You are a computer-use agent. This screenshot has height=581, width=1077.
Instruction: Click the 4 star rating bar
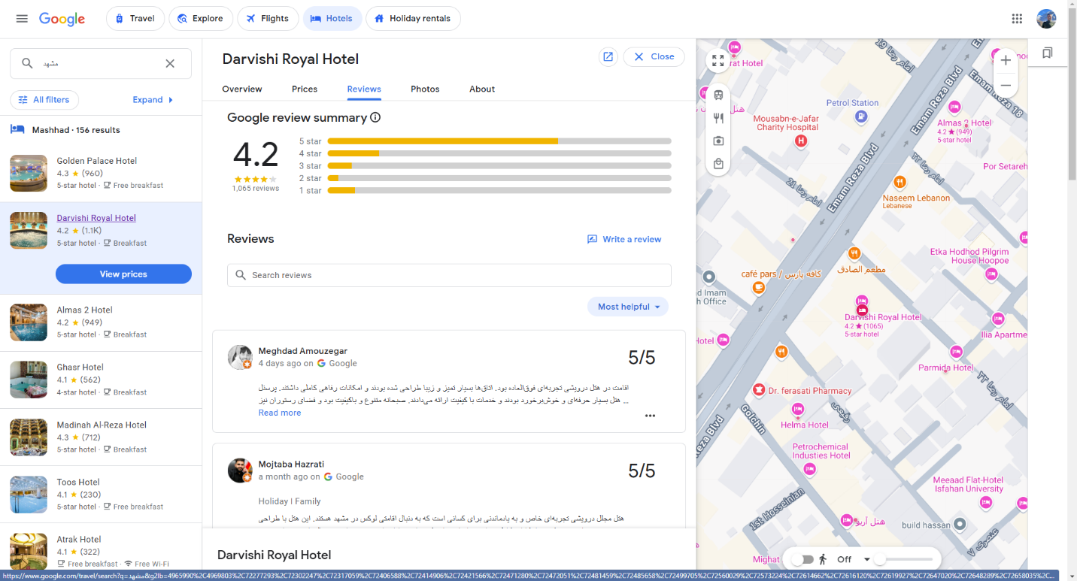coord(499,153)
